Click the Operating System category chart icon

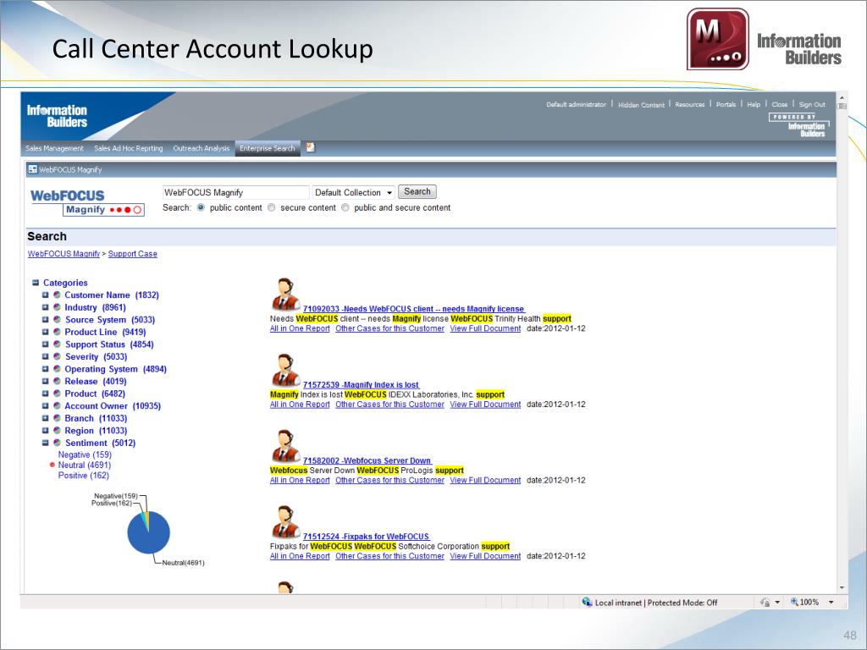(x=57, y=369)
